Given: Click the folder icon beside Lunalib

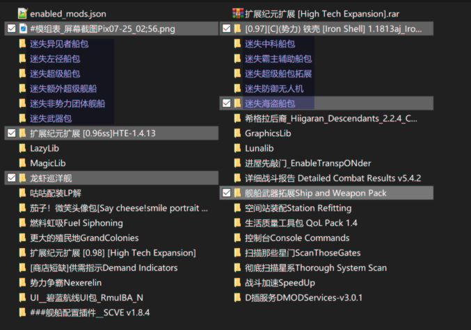Looking at the screenshot, I should (x=238, y=148).
